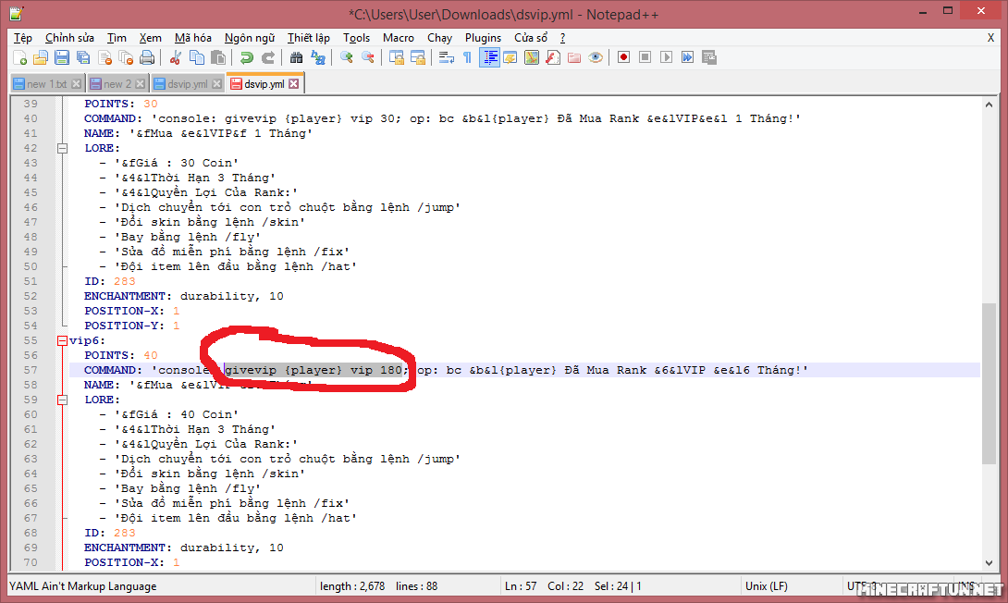Open Folder as Workspace icon
1008x603 pixels.
[574, 58]
